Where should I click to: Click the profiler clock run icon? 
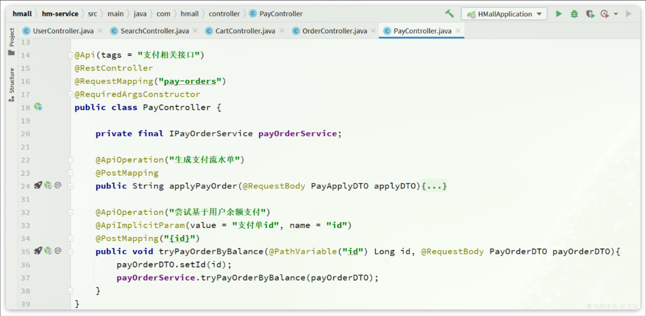click(x=605, y=14)
